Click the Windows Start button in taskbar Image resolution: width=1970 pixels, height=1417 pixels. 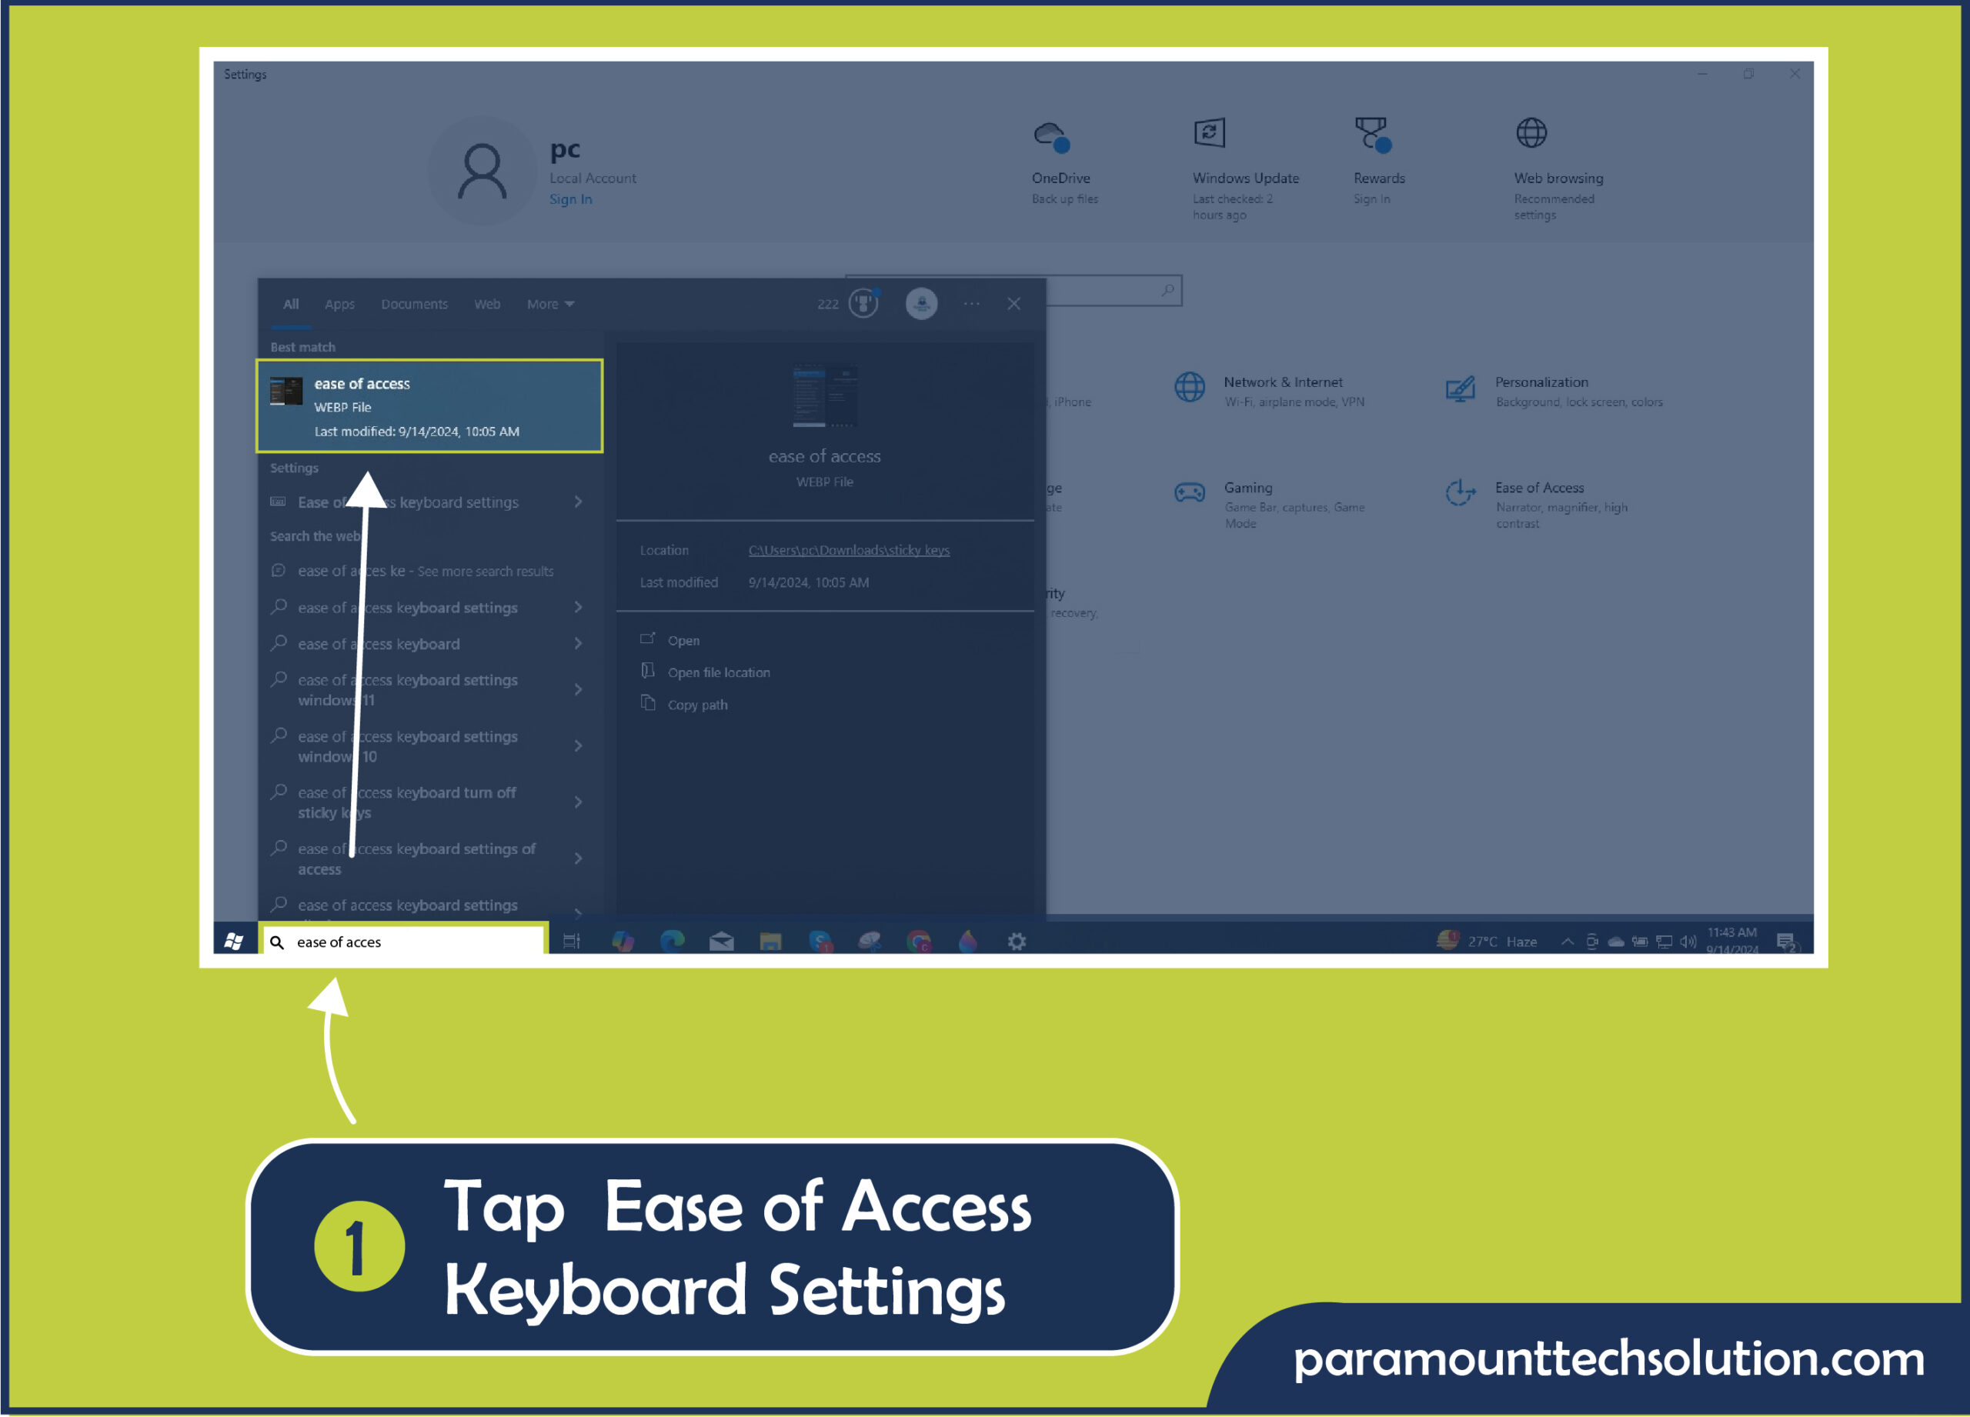(x=239, y=939)
